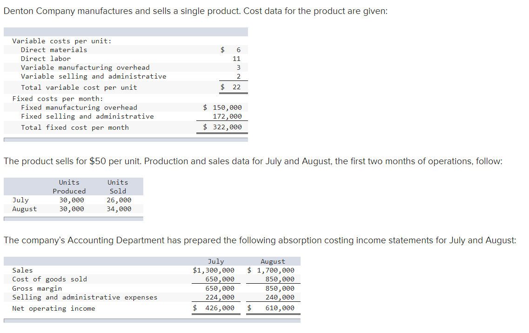Click August units sold 34,000

click(x=119, y=209)
